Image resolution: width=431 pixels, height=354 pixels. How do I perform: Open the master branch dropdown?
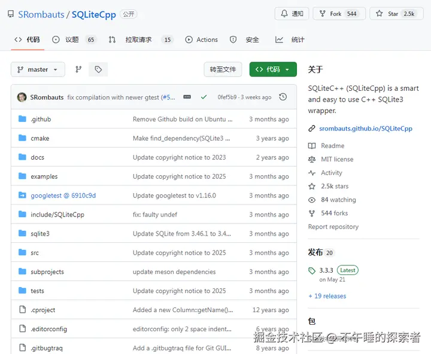coord(38,69)
